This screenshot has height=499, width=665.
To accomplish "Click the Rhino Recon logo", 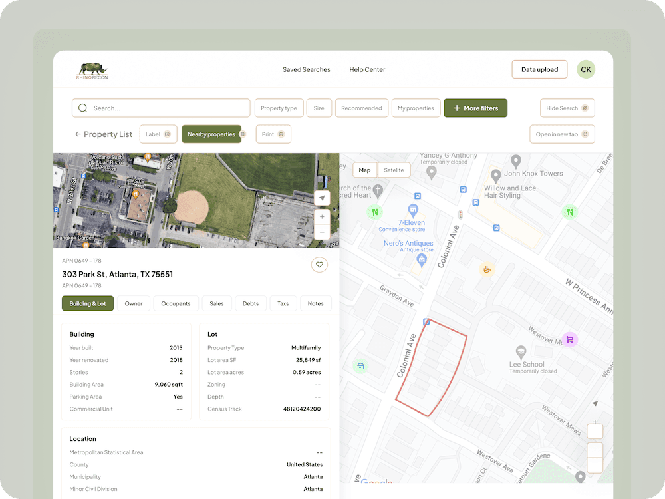I will click(92, 71).
